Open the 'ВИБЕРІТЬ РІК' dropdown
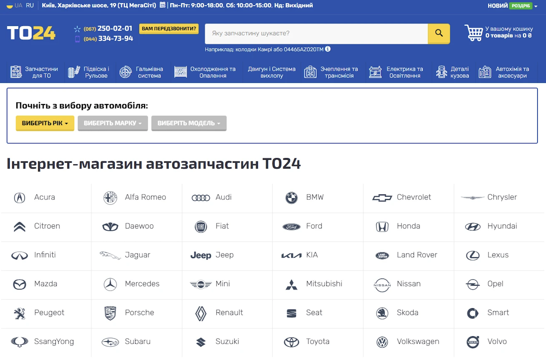Viewport: 546px width, 358px height. point(45,123)
